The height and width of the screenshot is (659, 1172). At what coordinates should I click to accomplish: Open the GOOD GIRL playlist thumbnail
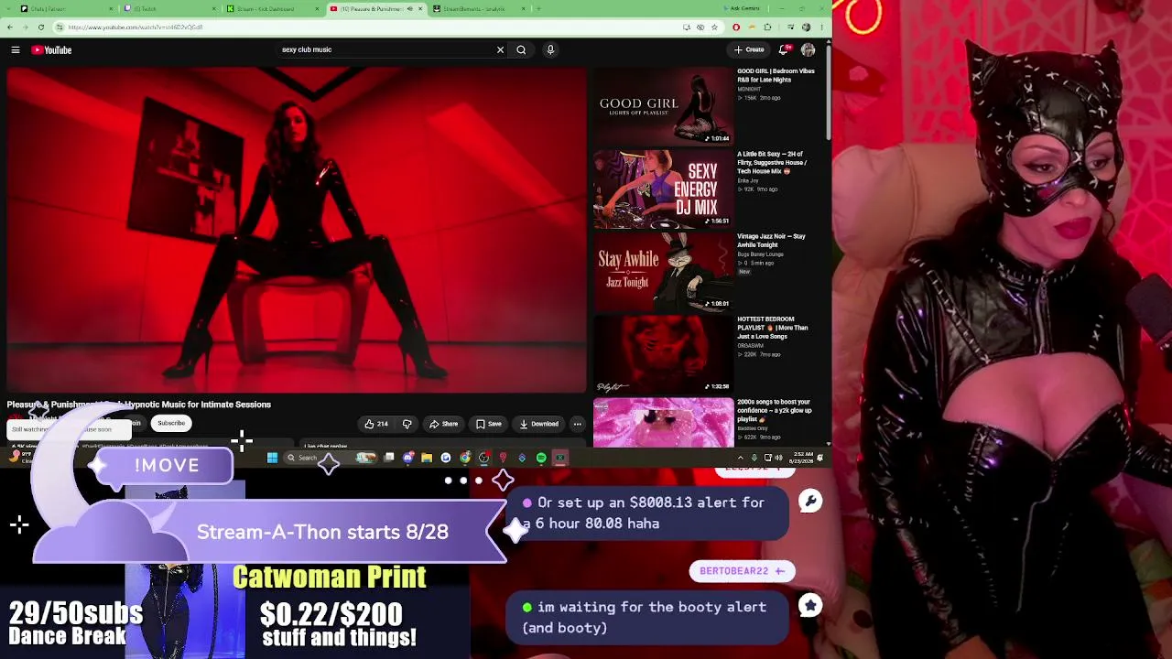(663, 105)
